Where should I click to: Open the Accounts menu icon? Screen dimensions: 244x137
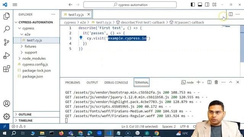[6, 104]
